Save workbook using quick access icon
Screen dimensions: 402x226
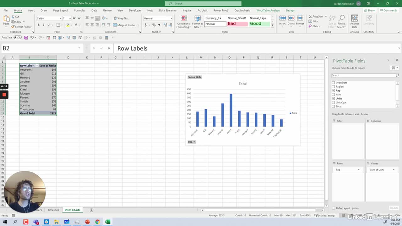pyautogui.click(x=26, y=38)
